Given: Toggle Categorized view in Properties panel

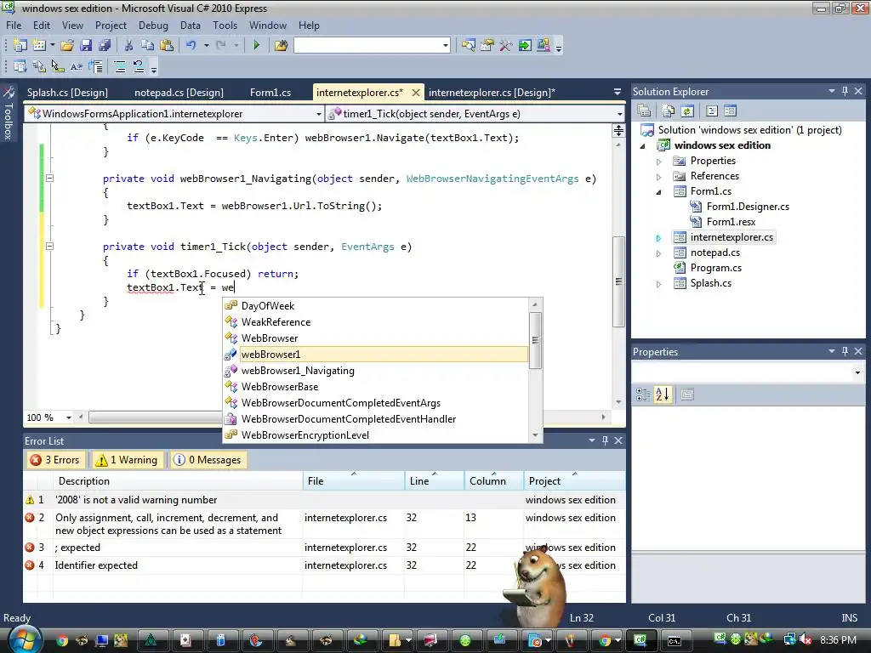Looking at the screenshot, I should point(643,395).
